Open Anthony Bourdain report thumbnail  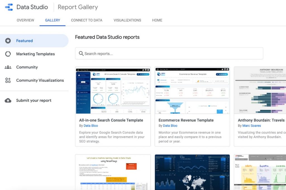tap(260, 90)
